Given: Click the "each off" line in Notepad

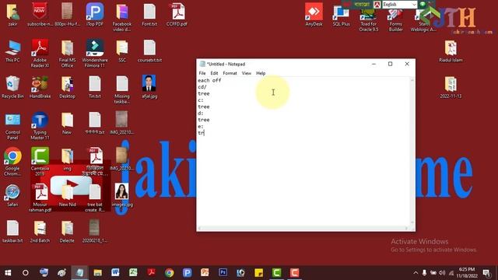Looking at the screenshot, I should click(x=209, y=80).
